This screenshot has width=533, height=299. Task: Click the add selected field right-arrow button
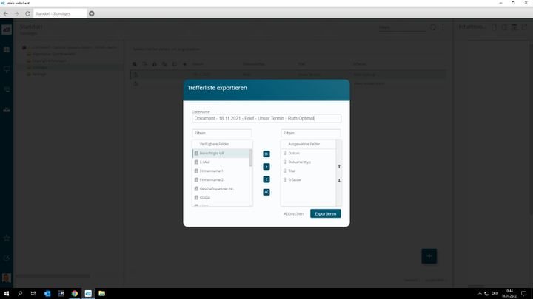pos(266,167)
